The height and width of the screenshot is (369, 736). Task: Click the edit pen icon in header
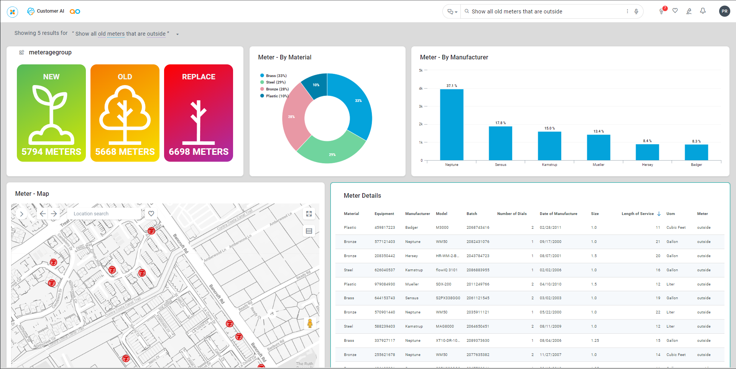[x=689, y=11]
